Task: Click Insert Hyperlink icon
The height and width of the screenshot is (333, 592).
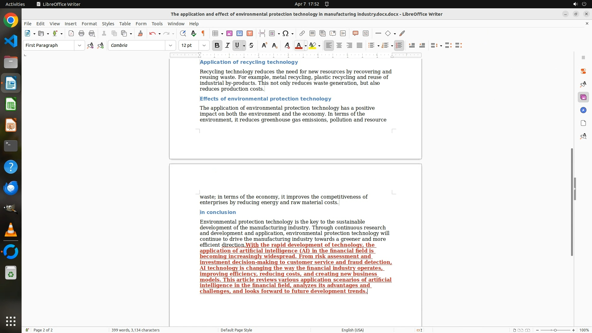Action: pos(302,34)
